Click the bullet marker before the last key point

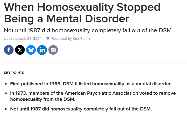point(6,109)
